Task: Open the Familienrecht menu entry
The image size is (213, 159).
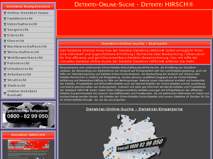Action: pos(28,19)
